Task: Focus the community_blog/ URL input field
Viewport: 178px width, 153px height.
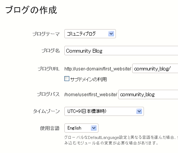Action: [155, 69]
